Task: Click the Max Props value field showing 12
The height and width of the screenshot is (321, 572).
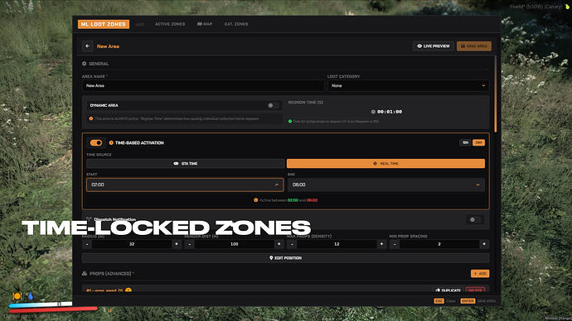Action: [x=337, y=244]
